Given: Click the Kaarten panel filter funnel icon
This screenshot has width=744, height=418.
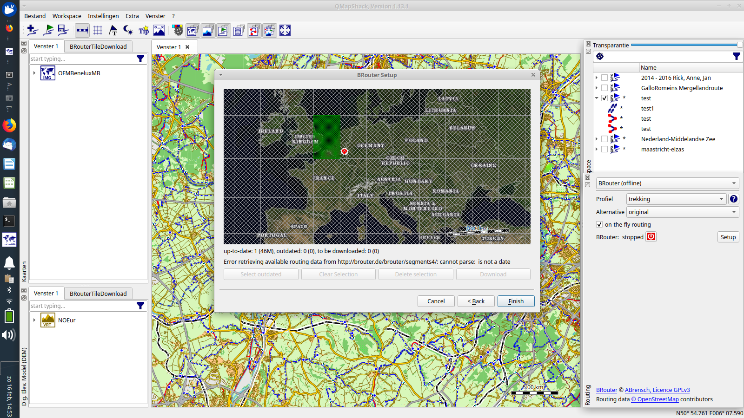Looking at the screenshot, I should [x=140, y=59].
